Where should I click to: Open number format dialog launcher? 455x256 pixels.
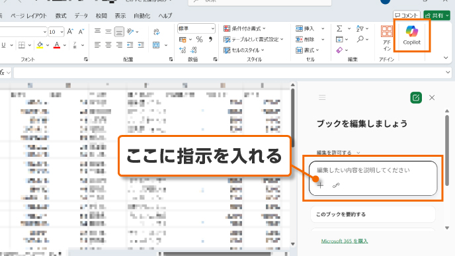pos(215,60)
